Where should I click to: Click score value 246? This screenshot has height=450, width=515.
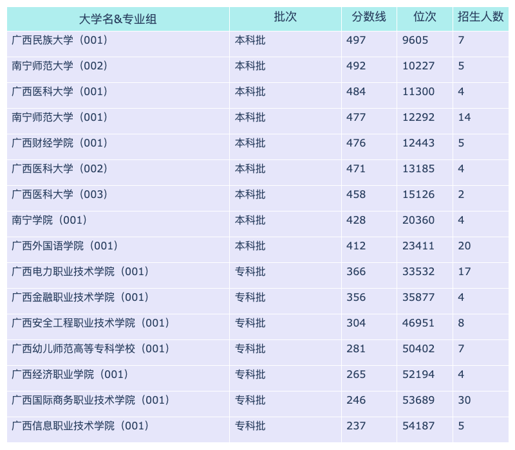pos(356,400)
